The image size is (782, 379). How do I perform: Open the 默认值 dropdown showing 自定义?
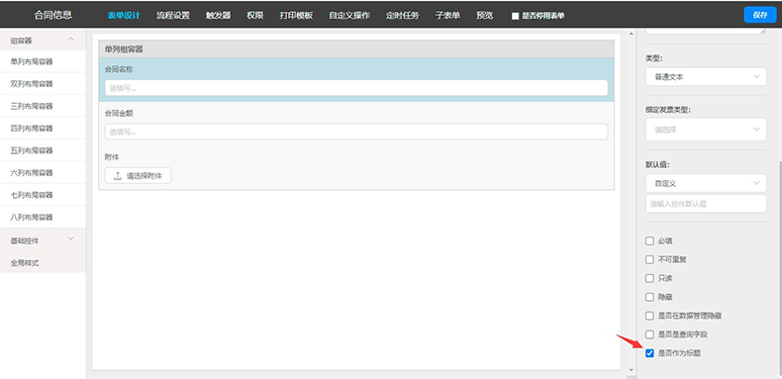706,183
